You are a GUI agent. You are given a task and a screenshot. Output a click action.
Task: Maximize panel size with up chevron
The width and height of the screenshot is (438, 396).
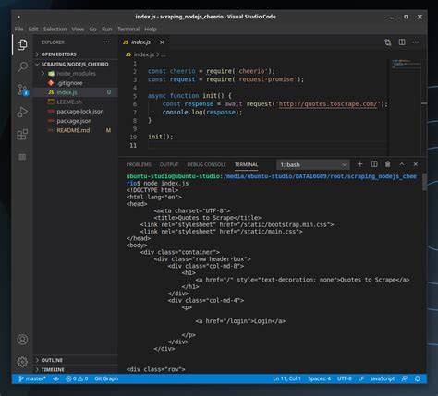[402, 164]
